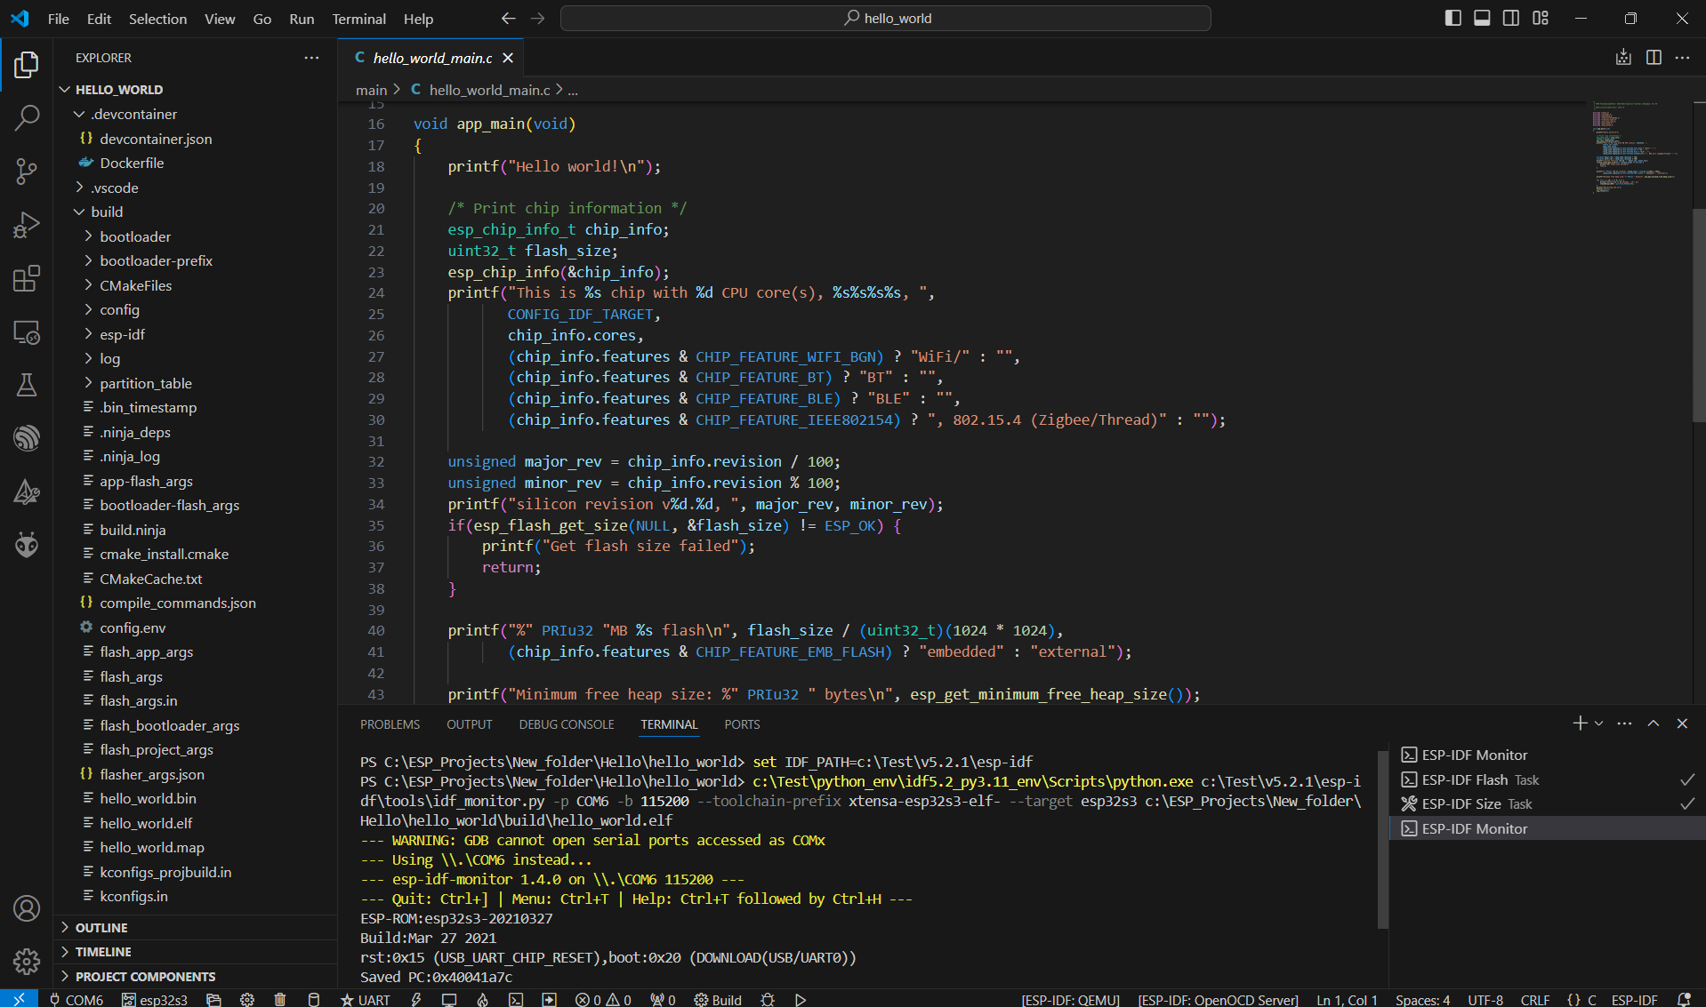Click full clean trash icon in status bar

tap(280, 999)
